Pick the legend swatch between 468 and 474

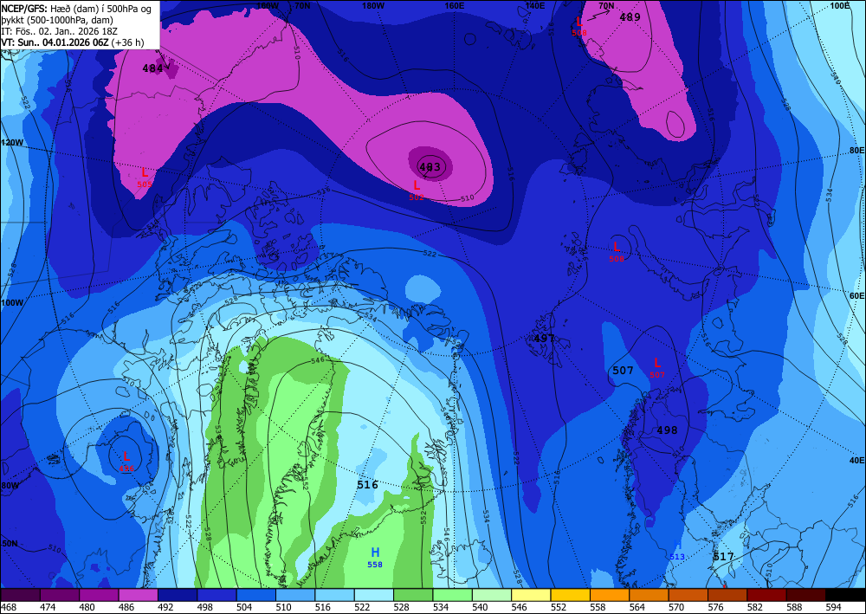21,595
